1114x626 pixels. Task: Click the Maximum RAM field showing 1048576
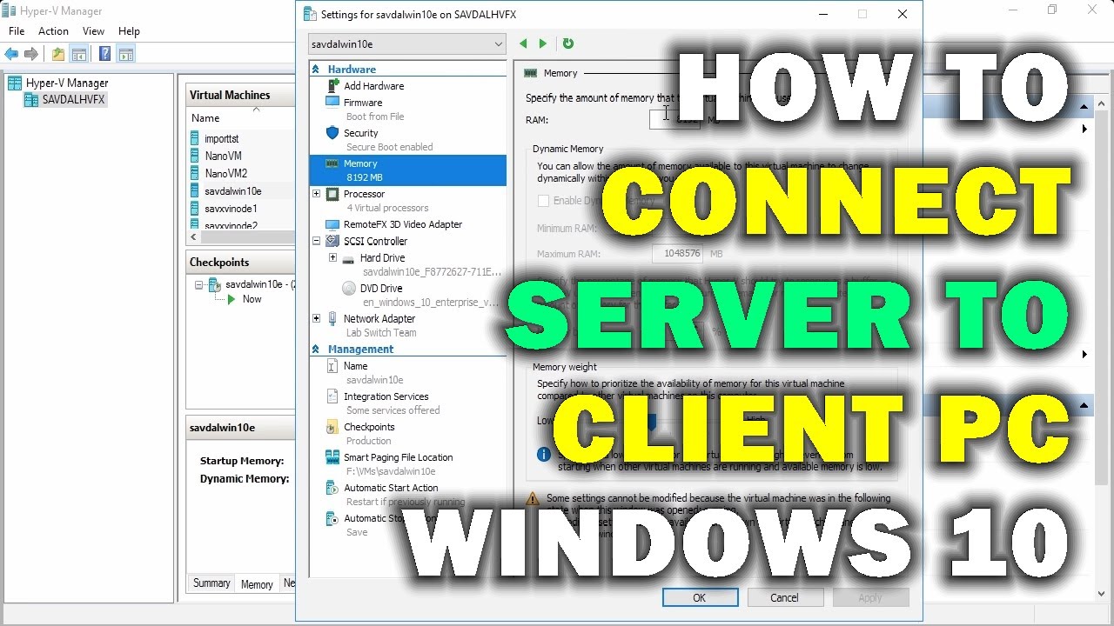pyautogui.click(x=677, y=254)
